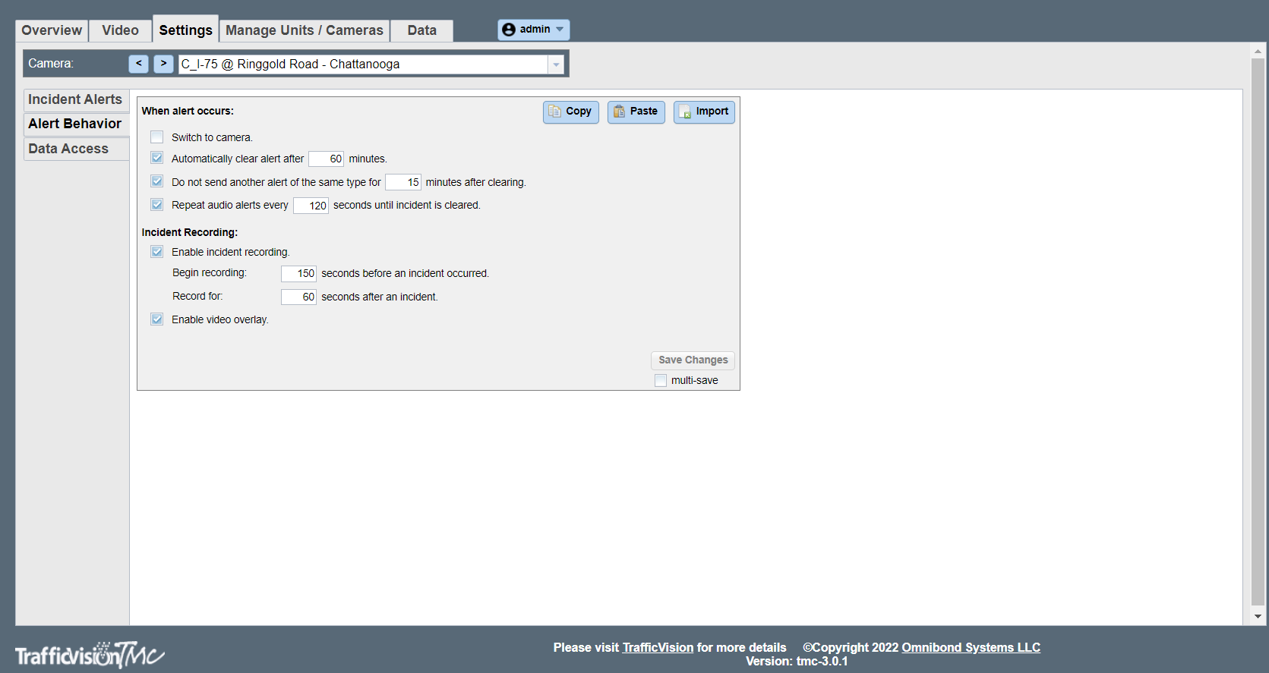Open Manage Units / Cameras tab
This screenshot has height=673, width=1269.
coord(305,30)
